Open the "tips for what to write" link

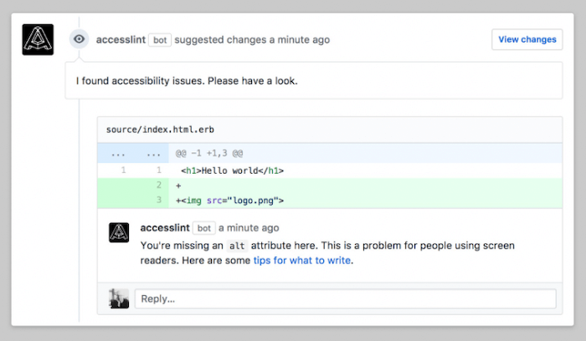pyautogui.click(x=302, y=260)
